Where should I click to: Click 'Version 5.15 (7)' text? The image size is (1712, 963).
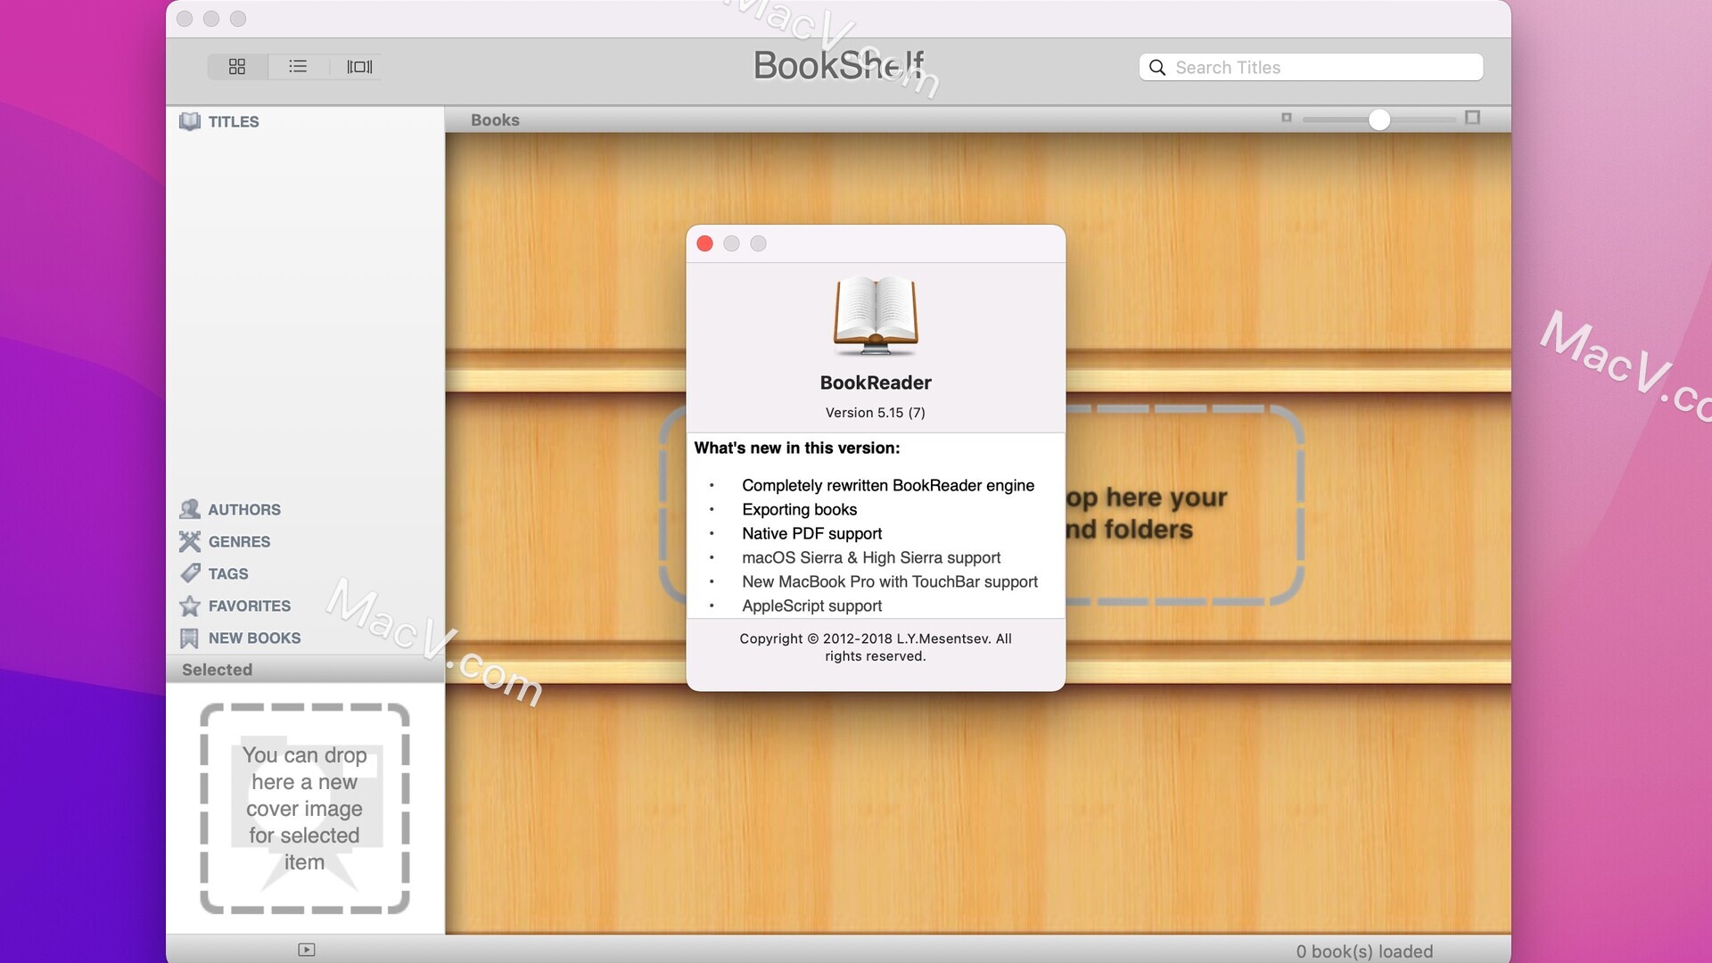pos(876,413)
